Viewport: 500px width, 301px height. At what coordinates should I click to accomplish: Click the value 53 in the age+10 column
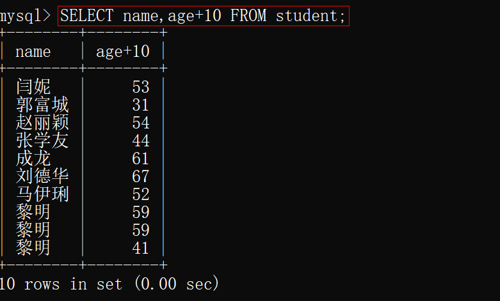(140, 86)
